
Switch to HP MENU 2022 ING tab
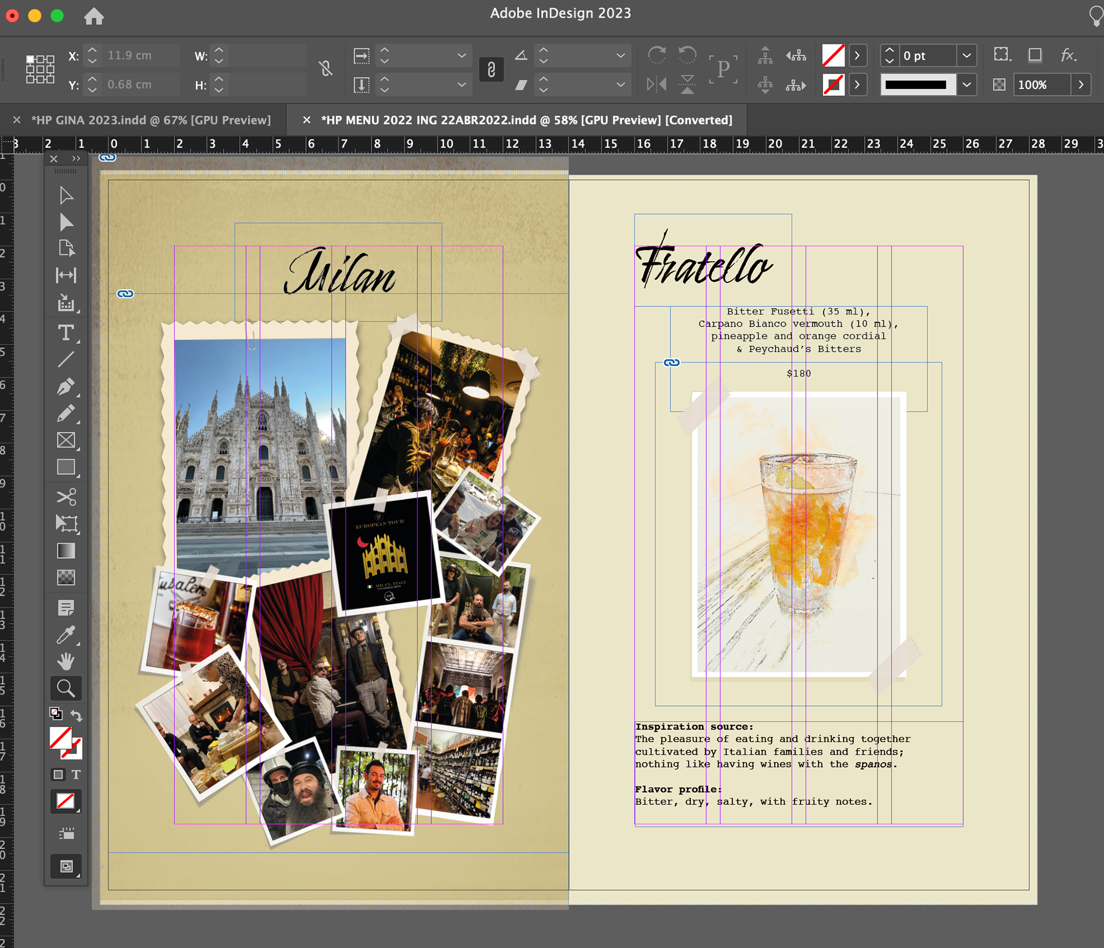[x=526, y=120]
